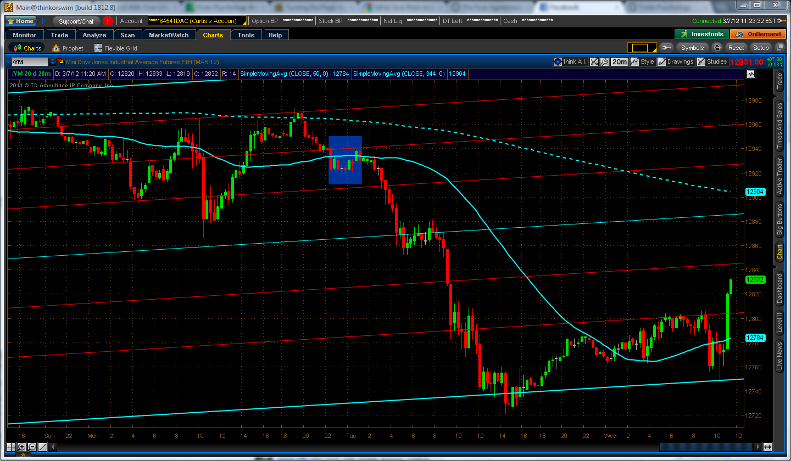
Task: Open the Studies menu
Action: (x=712, y=62)
